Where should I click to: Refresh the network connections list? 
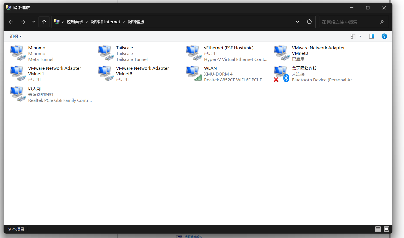(309, 22)
